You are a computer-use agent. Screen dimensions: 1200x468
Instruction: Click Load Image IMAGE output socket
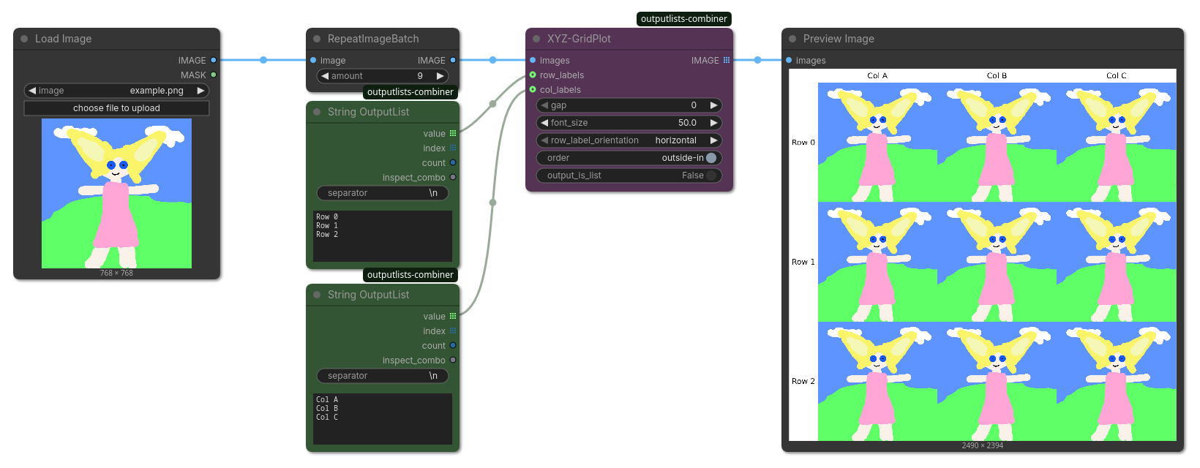(x=214, y=60)
